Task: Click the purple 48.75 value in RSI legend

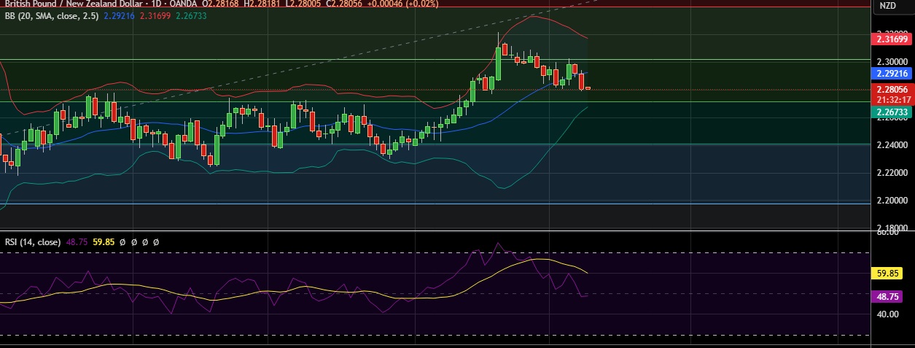Action: tap(77, 241)
